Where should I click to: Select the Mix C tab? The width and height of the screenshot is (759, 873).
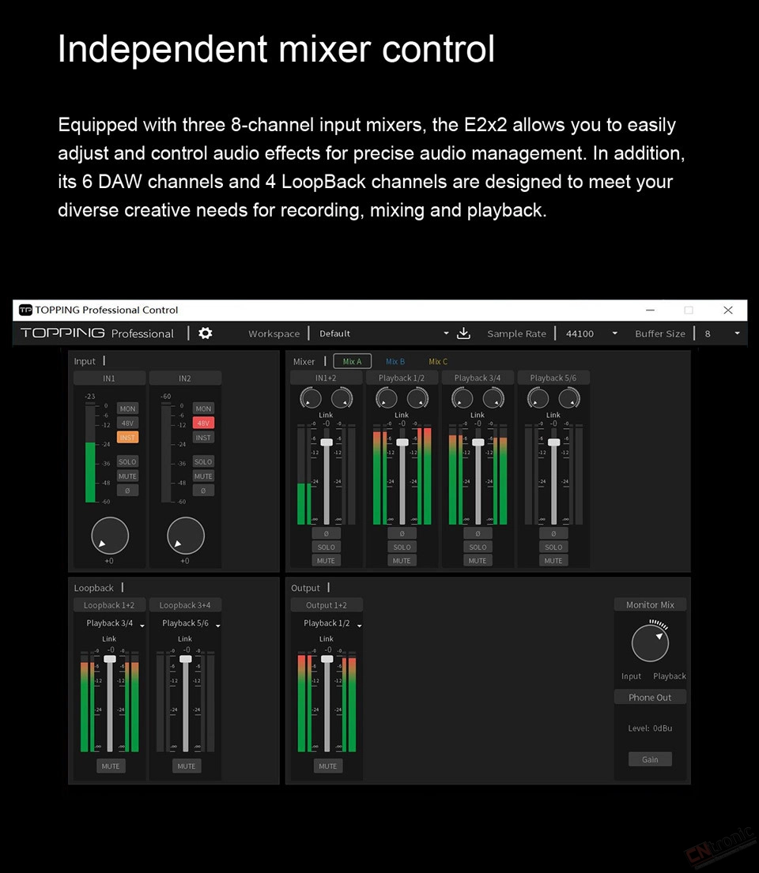coord(438,362)
